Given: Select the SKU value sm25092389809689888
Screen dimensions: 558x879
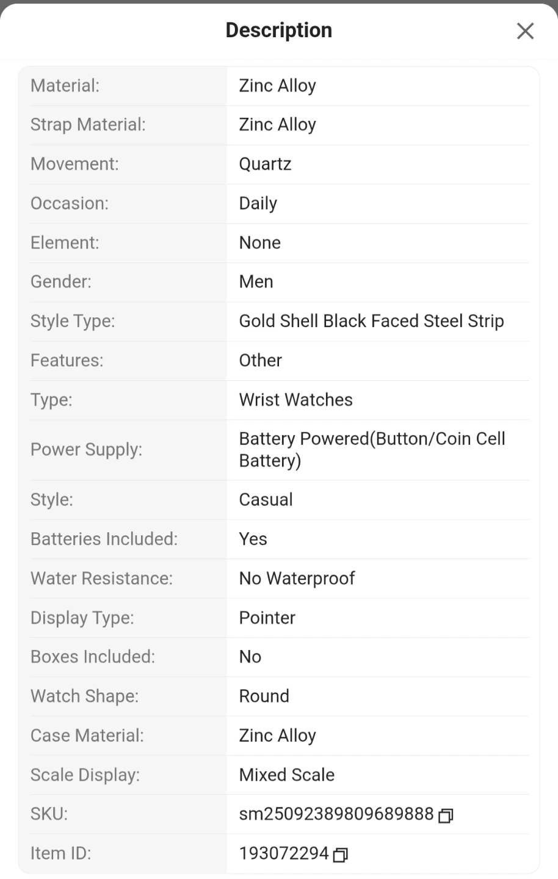Looking at the screenshot, I should pyautogui.click(x=336, y=814).
